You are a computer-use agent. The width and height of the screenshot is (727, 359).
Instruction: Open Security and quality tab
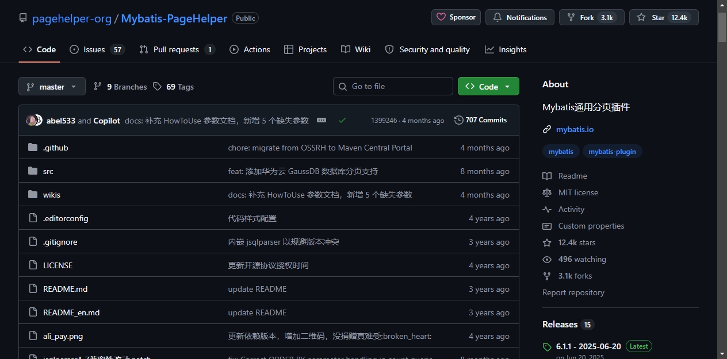427,49
